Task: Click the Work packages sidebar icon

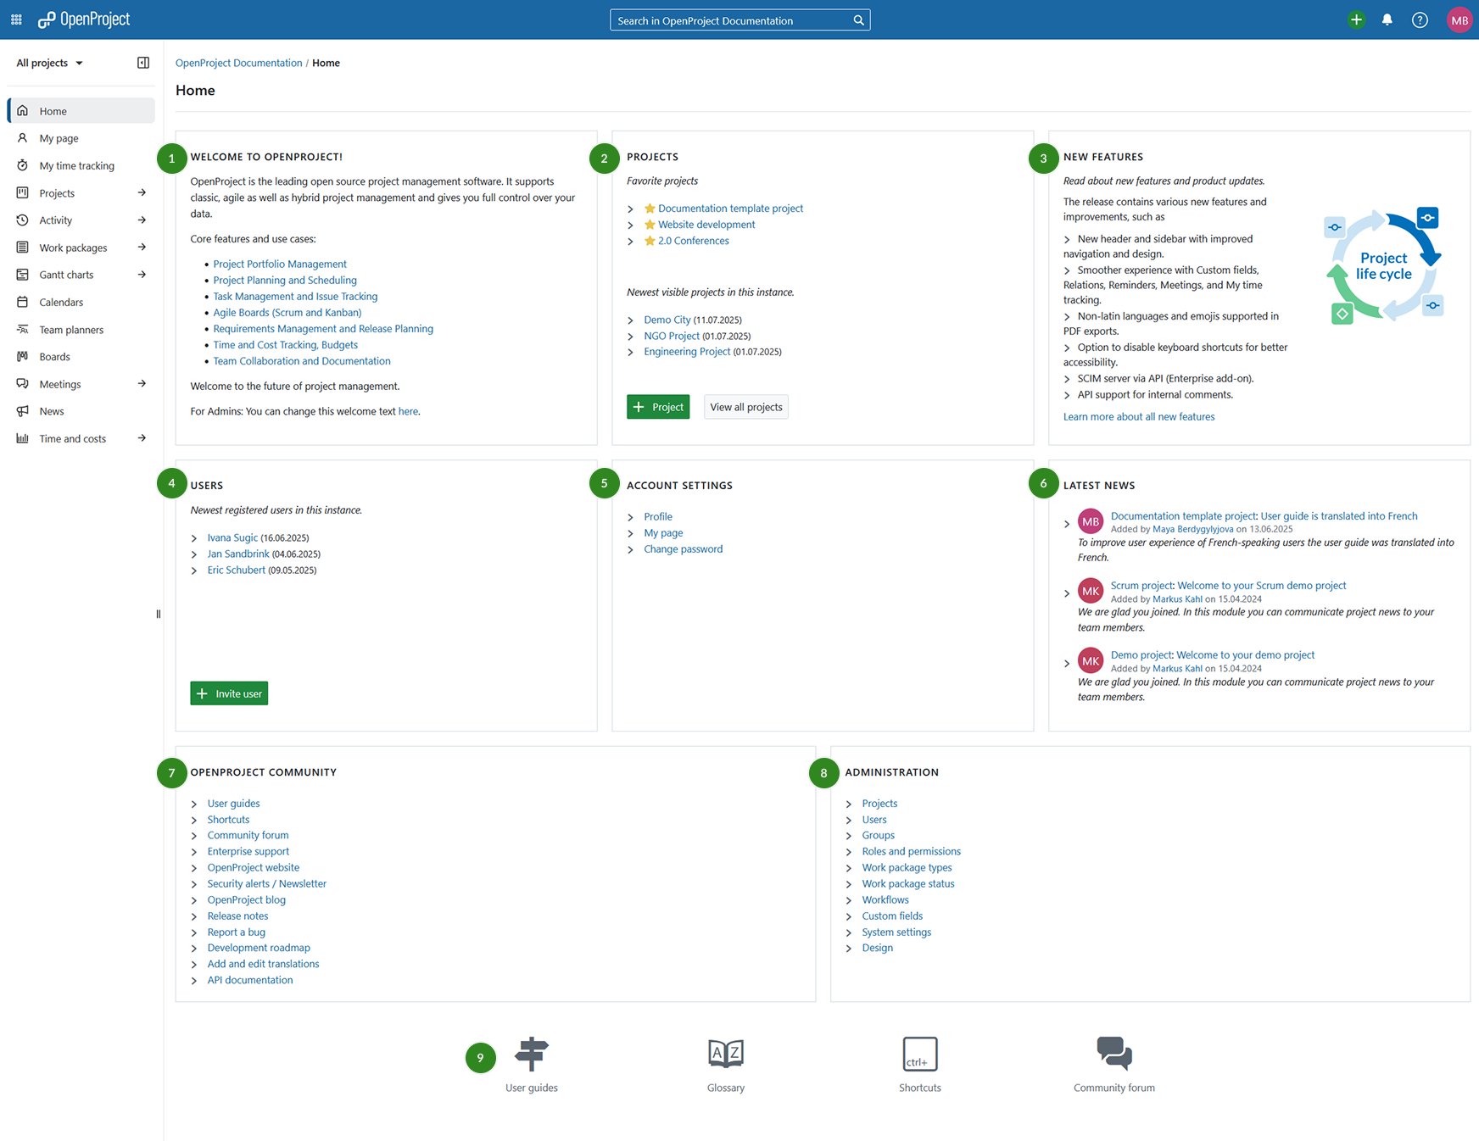Action: [x=23, y=248]
